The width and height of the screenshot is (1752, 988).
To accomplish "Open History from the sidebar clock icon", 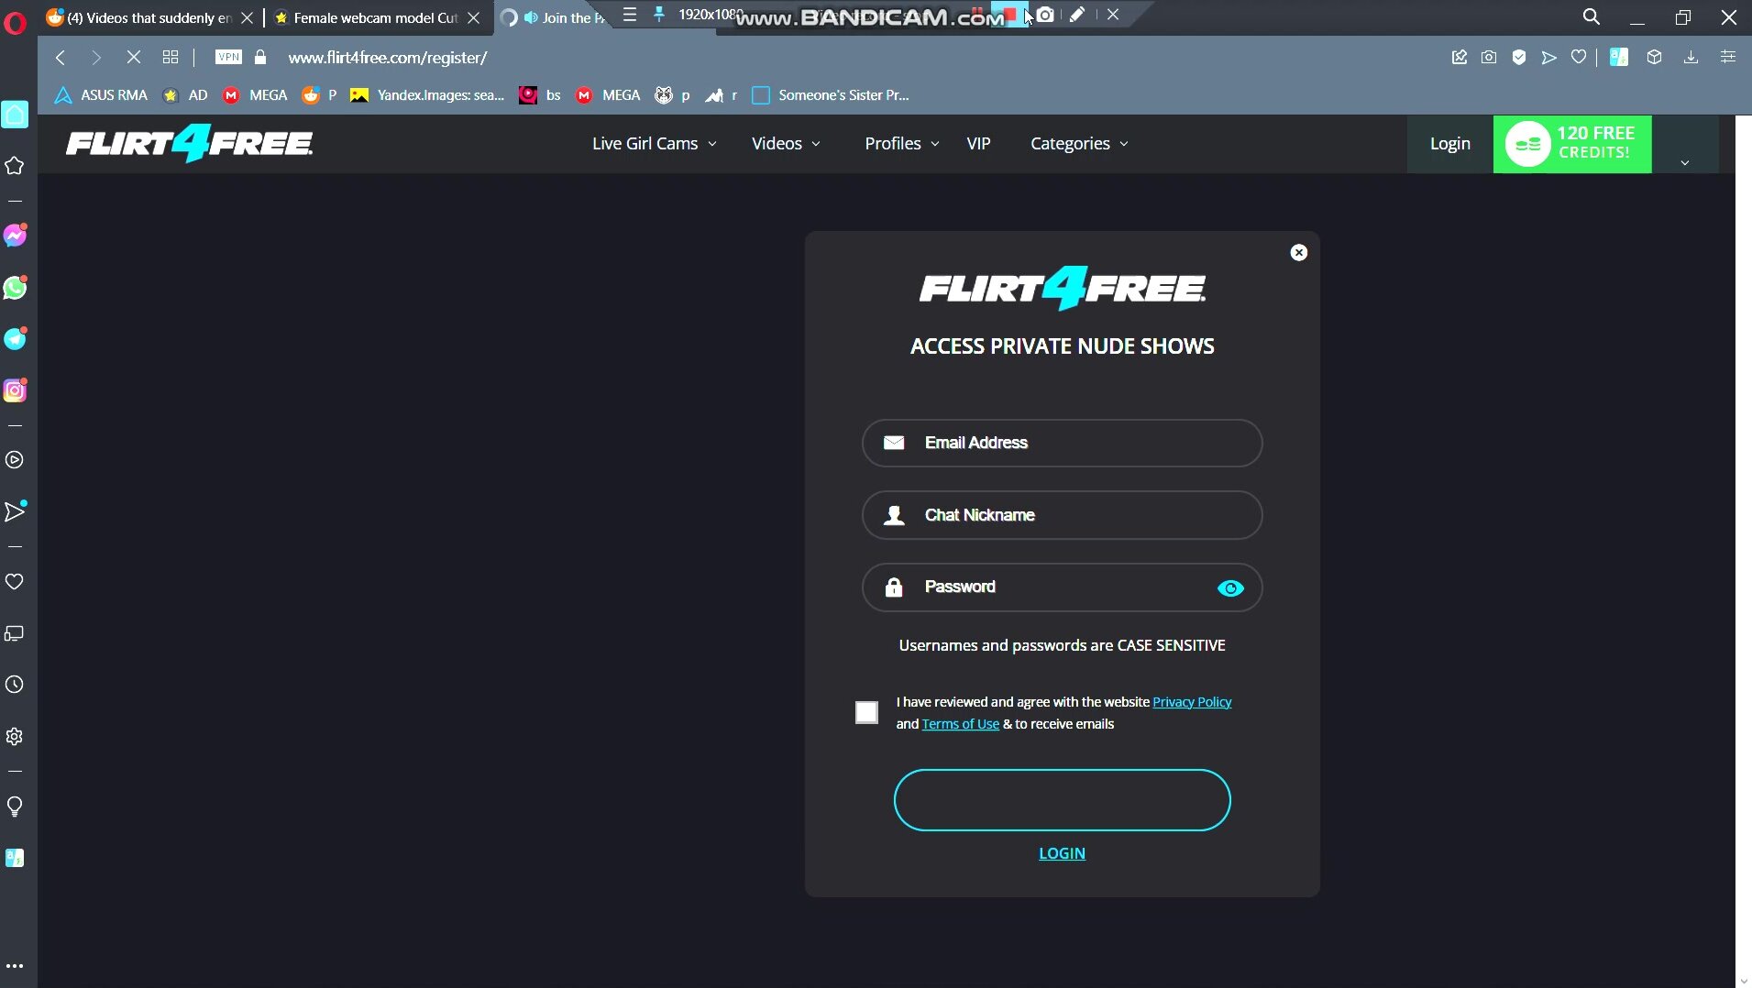I will click(x=15, y=685).
